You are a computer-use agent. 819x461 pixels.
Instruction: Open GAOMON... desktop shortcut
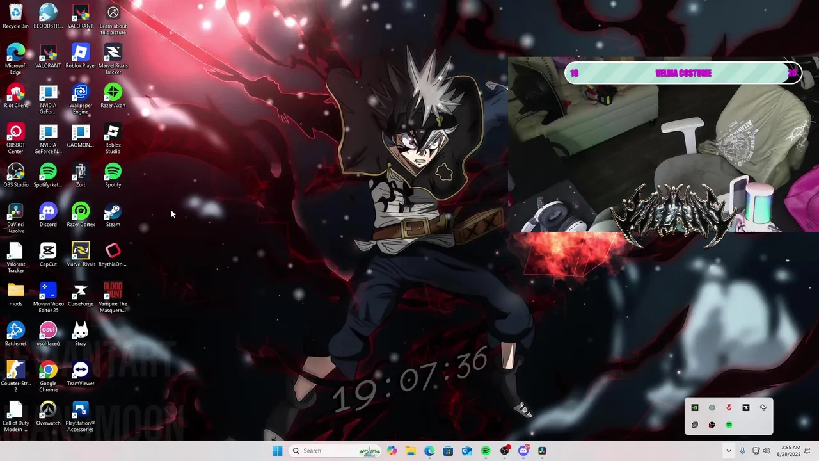[x=81, y=136]
